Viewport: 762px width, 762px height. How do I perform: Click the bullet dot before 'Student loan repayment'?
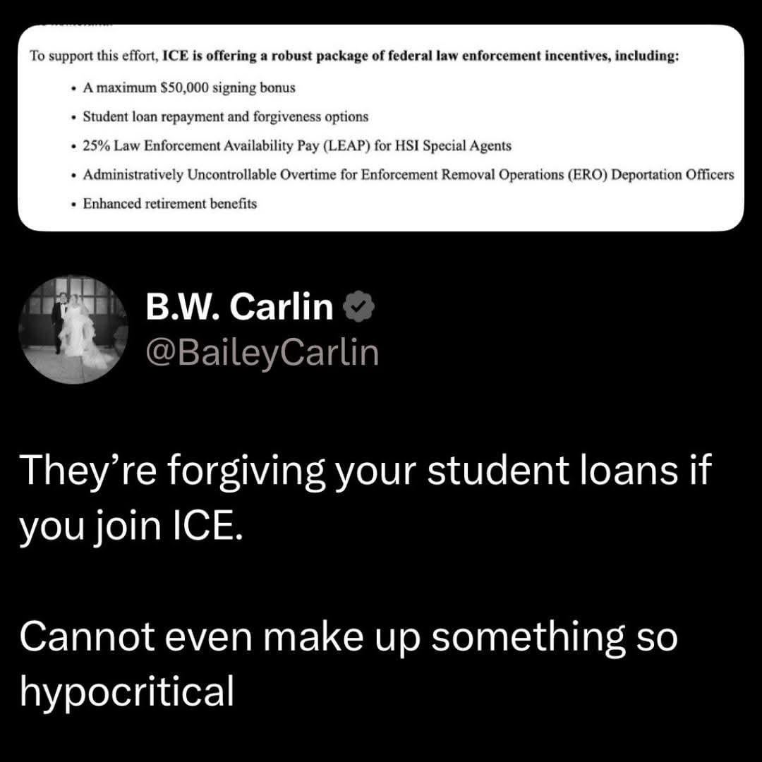(73, 118)
